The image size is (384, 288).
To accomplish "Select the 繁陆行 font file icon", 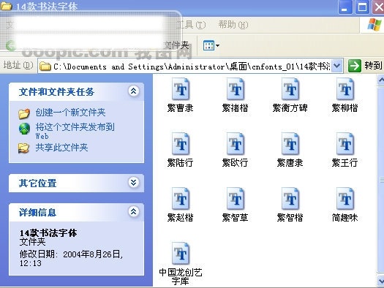I will [x=181, y=143].
